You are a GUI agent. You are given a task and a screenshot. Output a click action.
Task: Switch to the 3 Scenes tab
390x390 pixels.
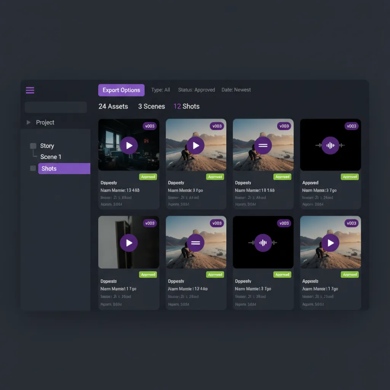[x=151, y=107]
